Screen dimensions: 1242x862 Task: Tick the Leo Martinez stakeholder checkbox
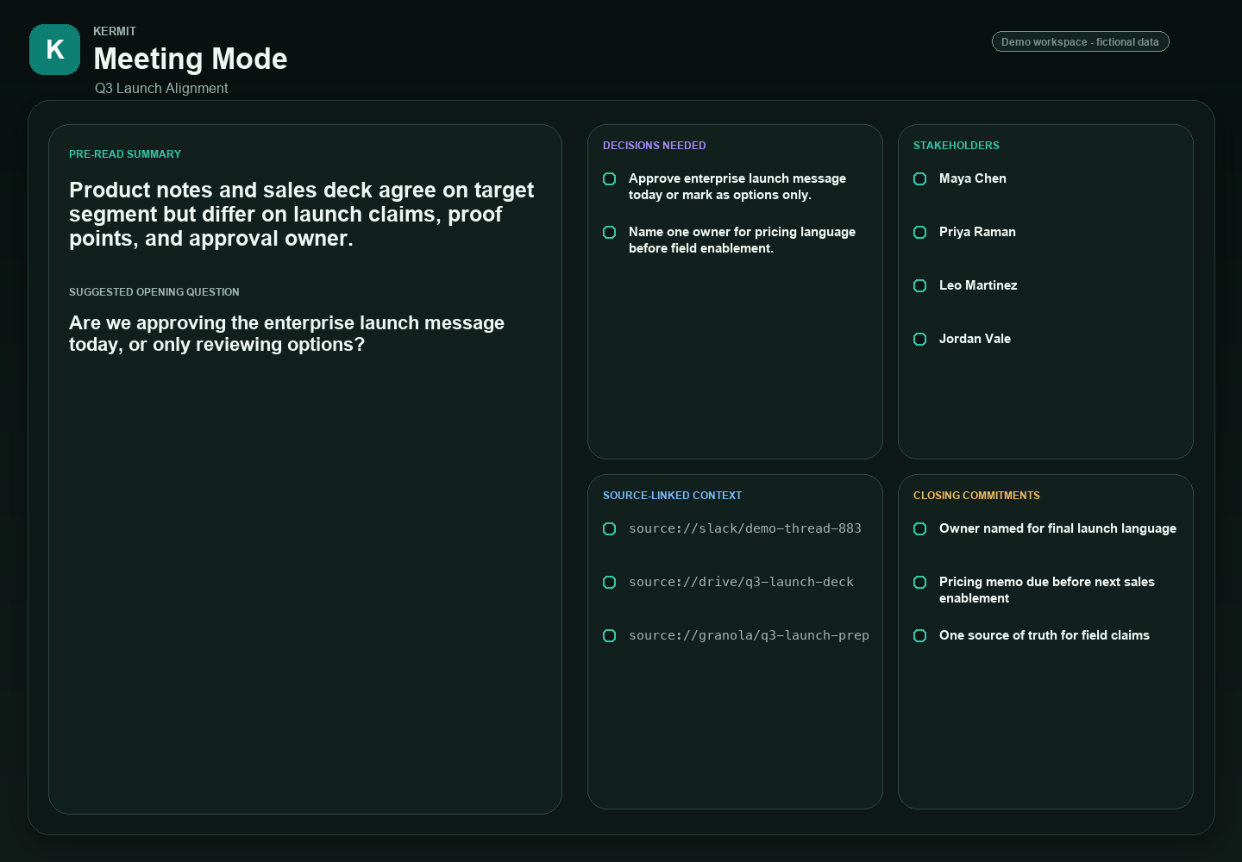(919, 285)
